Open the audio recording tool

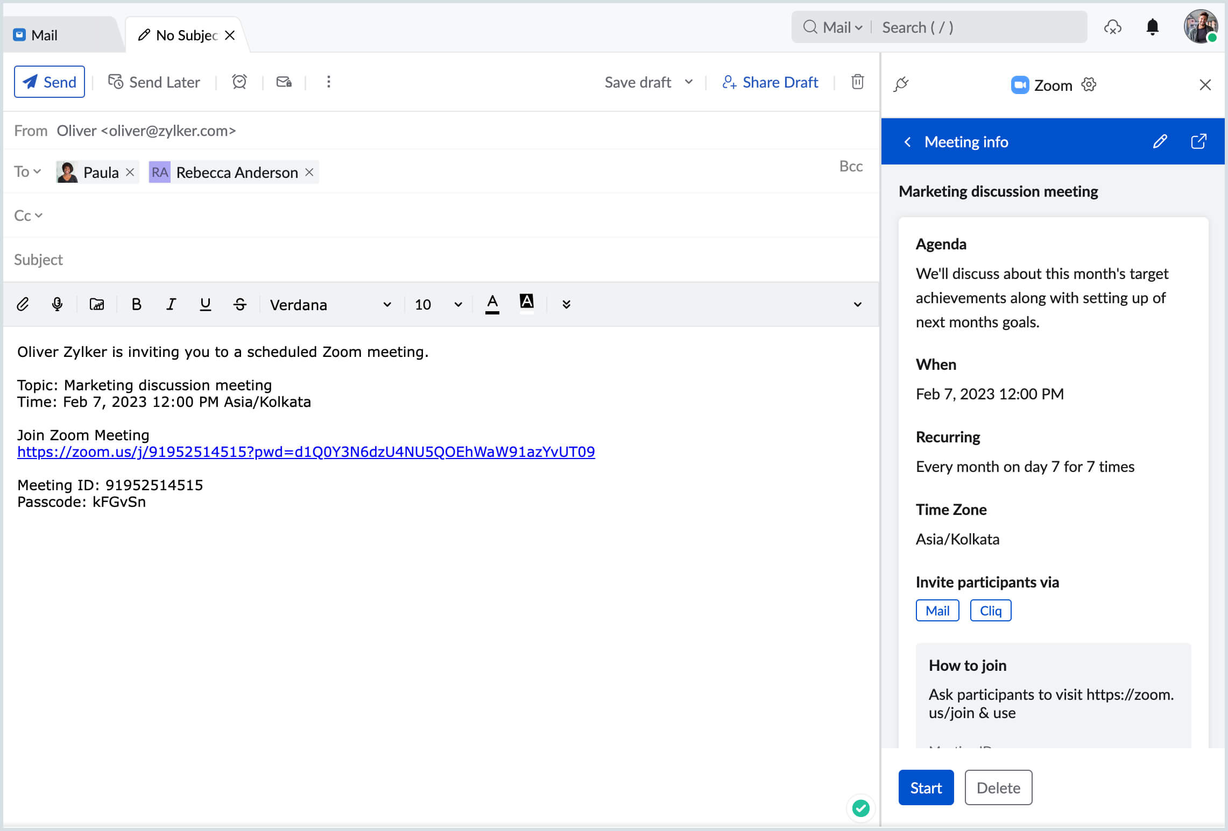click(x=58, y=304)
